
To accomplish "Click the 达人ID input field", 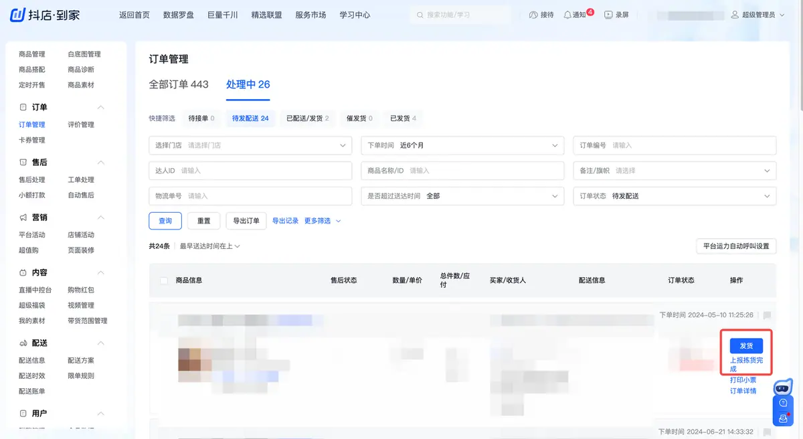I will pyautogui.click(x=250, y=171).
